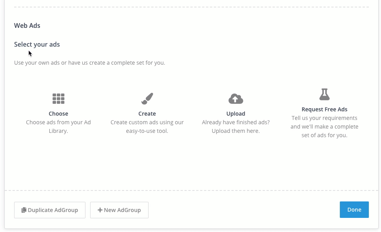Click the "Select your ads" heading
This screenshot has height=232, width=381.
[37, 44]
